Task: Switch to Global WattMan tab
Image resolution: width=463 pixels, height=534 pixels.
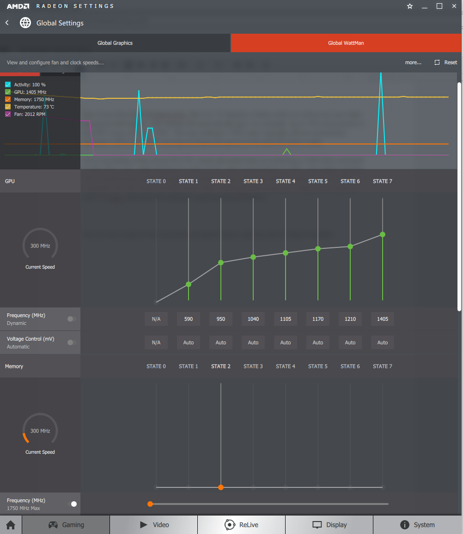Action: coord(346,43)
